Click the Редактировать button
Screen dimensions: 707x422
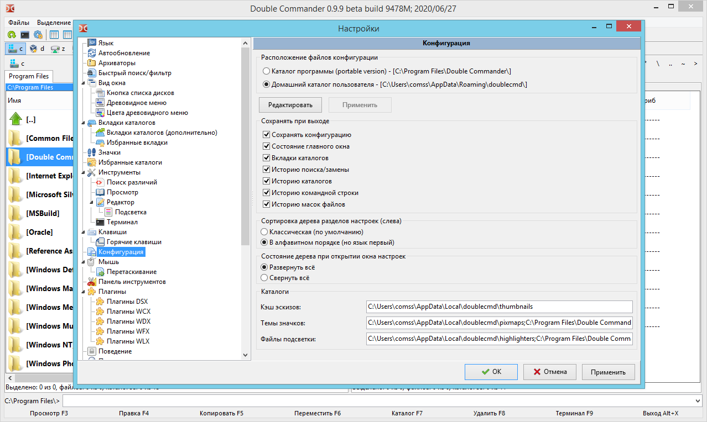coord(290,105)
